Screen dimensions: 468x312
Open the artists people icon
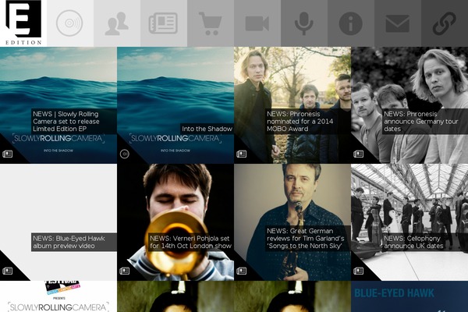(117, 23)
